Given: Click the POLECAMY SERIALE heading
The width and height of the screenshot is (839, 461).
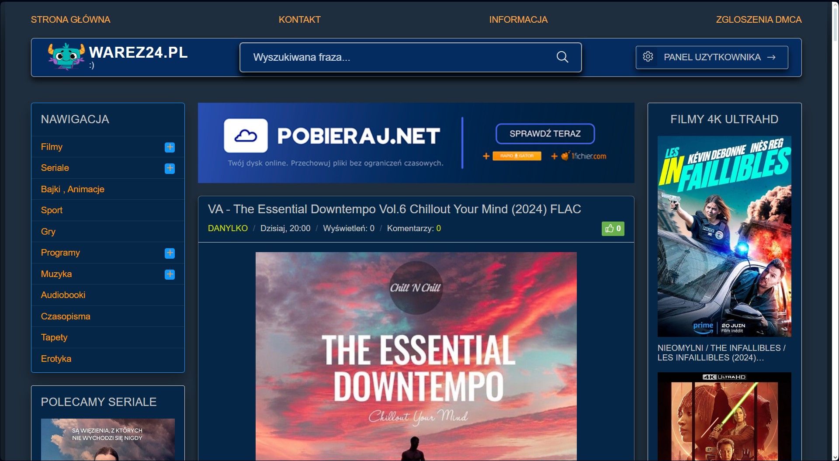Looking at the screenshot, I should [x=98, y=402].
